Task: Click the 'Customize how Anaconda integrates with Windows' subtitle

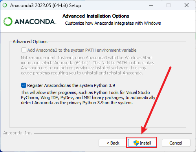Action: click(x=113, y=23)
